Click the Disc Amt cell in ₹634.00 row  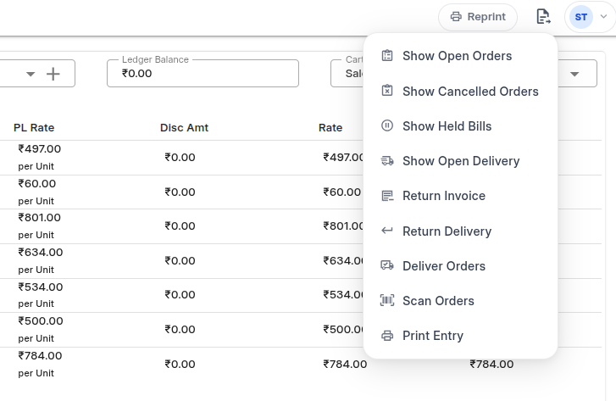pyautogui.click(x=180, y=260)
